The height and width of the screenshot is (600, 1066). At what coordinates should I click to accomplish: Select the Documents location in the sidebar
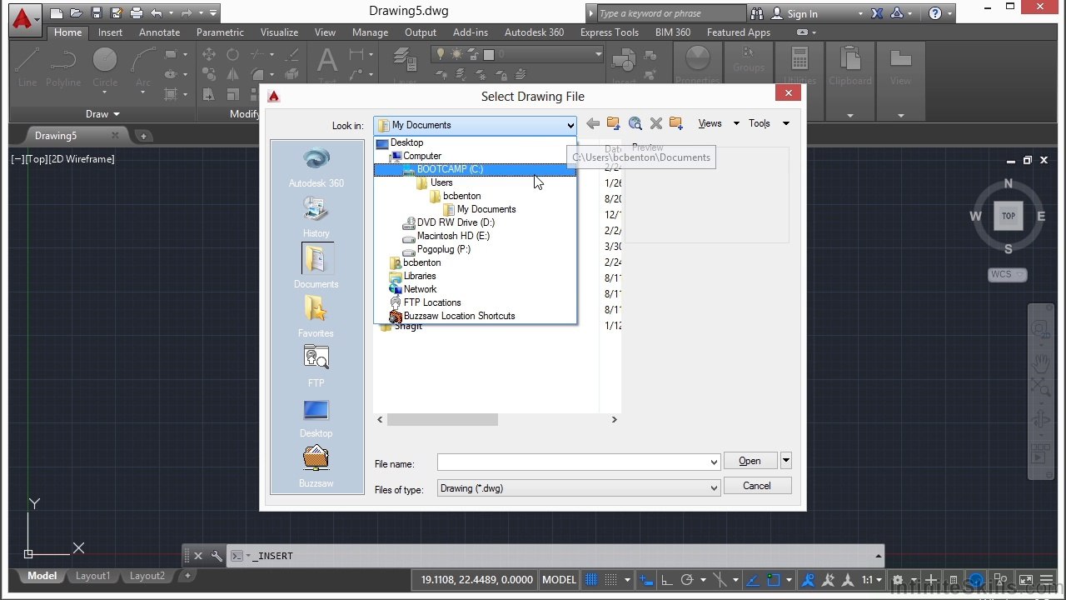[x=316, y=267]
